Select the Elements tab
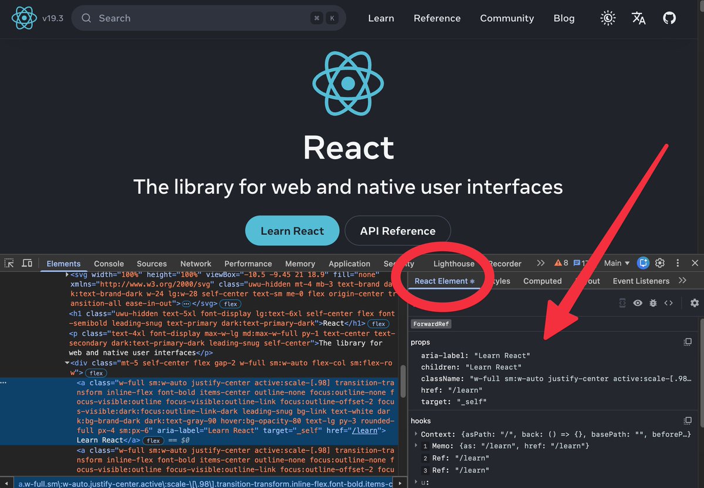The image size is (704, 488). [63, 264]
